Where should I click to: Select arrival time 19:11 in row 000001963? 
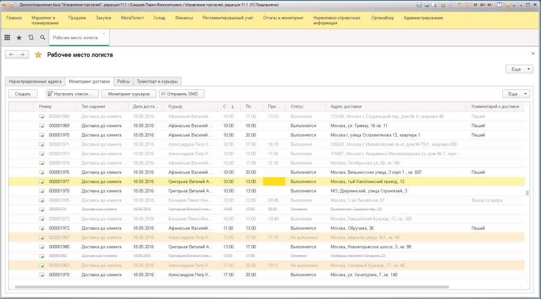pos(273,266)
